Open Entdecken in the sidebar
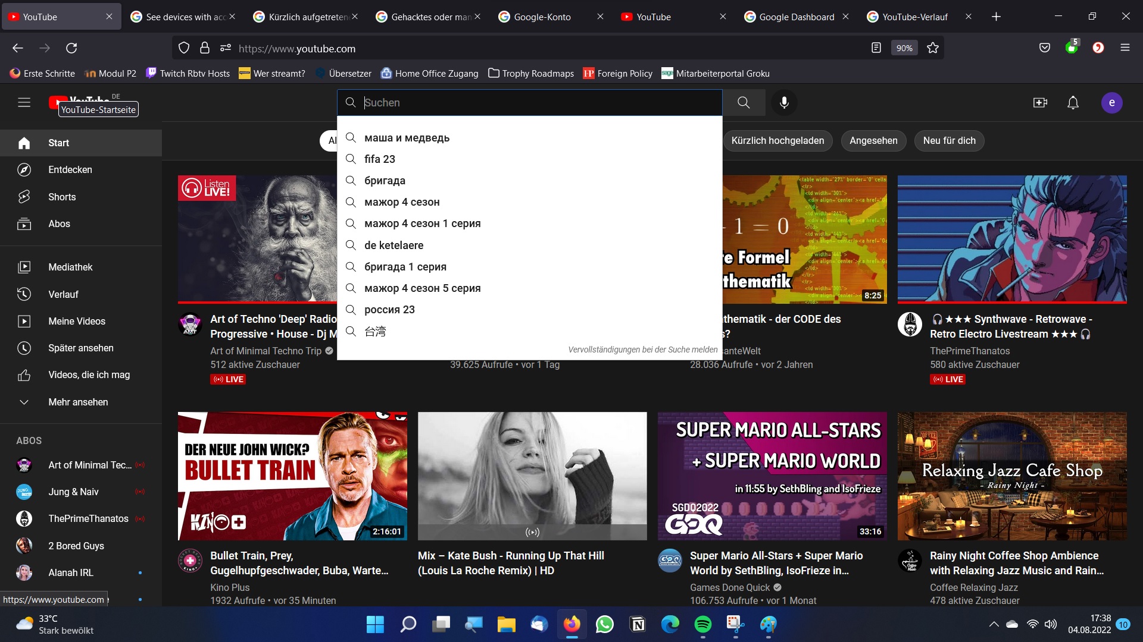Viewport: 1143px width, 642px height. pyautogui.click(x=81, y=170)
